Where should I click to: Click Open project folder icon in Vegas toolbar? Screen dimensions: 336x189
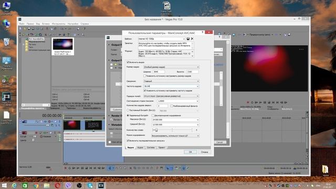tap(25, 28)
